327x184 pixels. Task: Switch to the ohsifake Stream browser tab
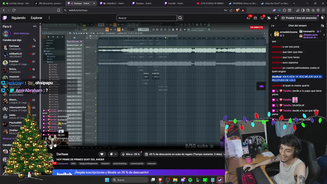(x=16, y=3)
